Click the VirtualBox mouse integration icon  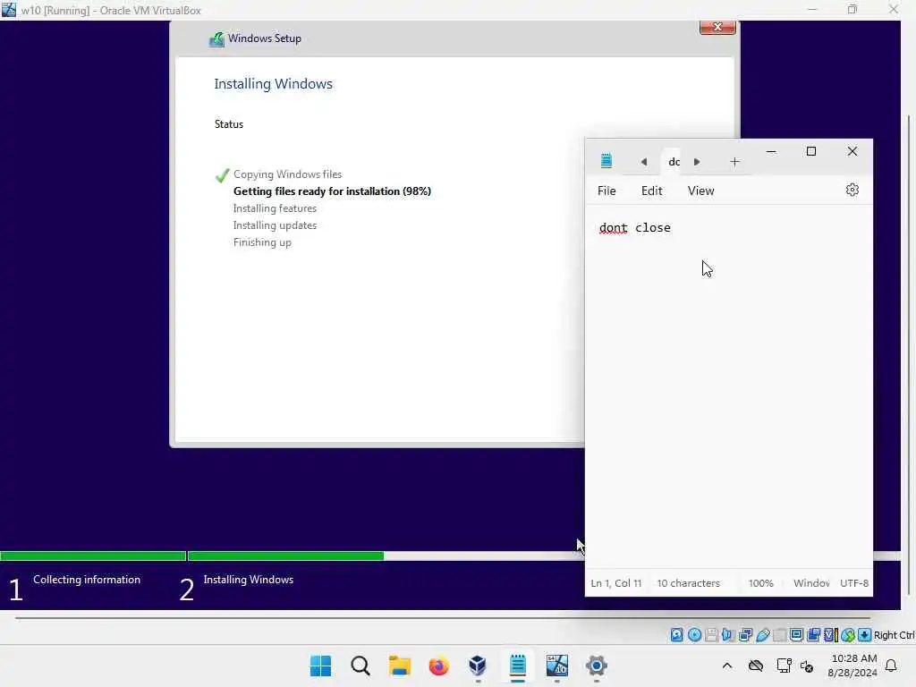pyautogui.click(x=848, y=635)
